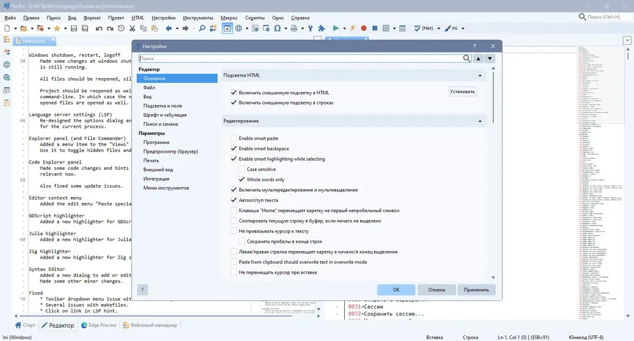Click the 'Установить' button
This screenshot has height=341, width=634.
pyautogui.click(x=462, y=92)
